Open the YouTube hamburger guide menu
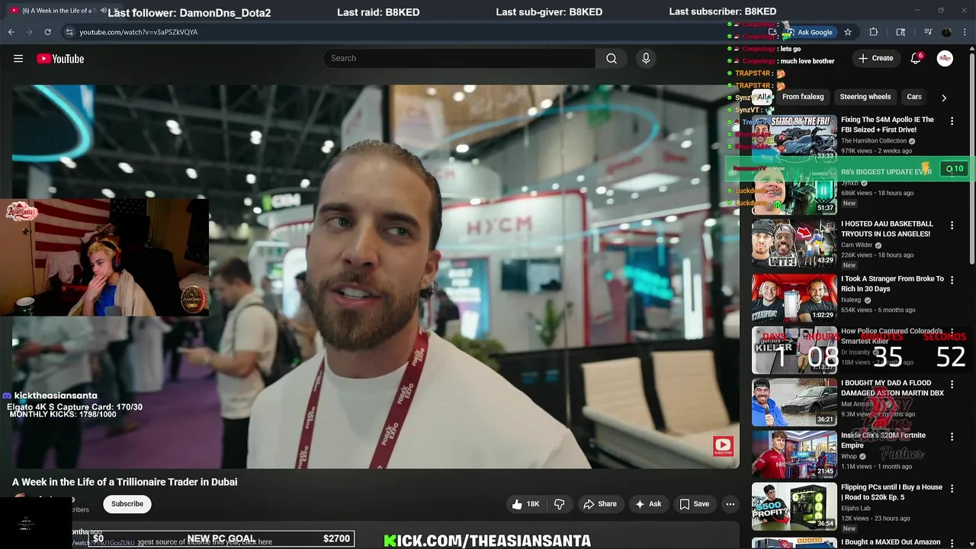The width and height of the screenshot is (976, 549). tap(18, 59)
